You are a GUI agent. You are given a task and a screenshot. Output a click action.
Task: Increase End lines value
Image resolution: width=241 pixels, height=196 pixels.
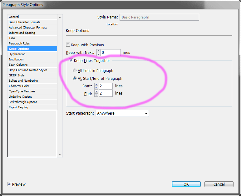click(x=96, y=92)
